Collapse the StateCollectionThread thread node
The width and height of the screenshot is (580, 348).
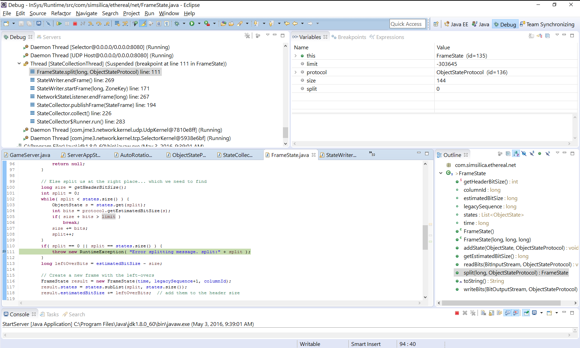[19, 63]
